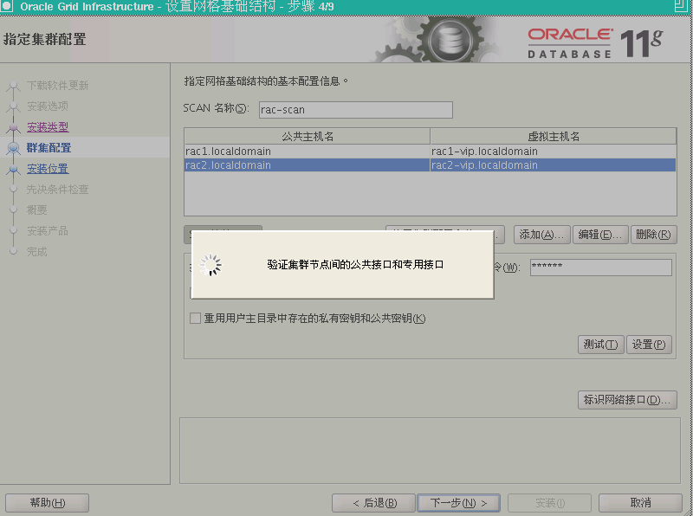Click the Oracle icon in title bar
The height and width of the screenshot is (516, 693).
[x=7, y=6]
